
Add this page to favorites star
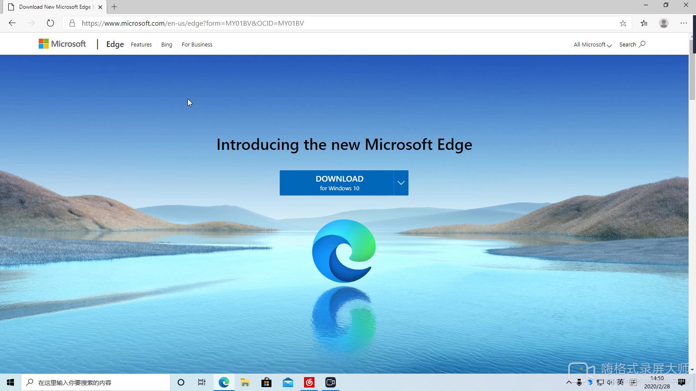(x=623, y=23)
